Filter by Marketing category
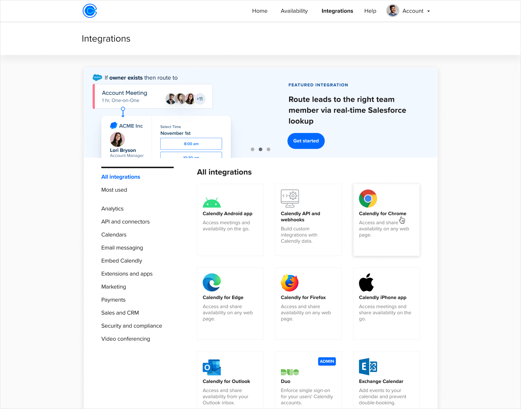Image resolution: width=521 pixels, height=409 pixels. coord(114,287)
